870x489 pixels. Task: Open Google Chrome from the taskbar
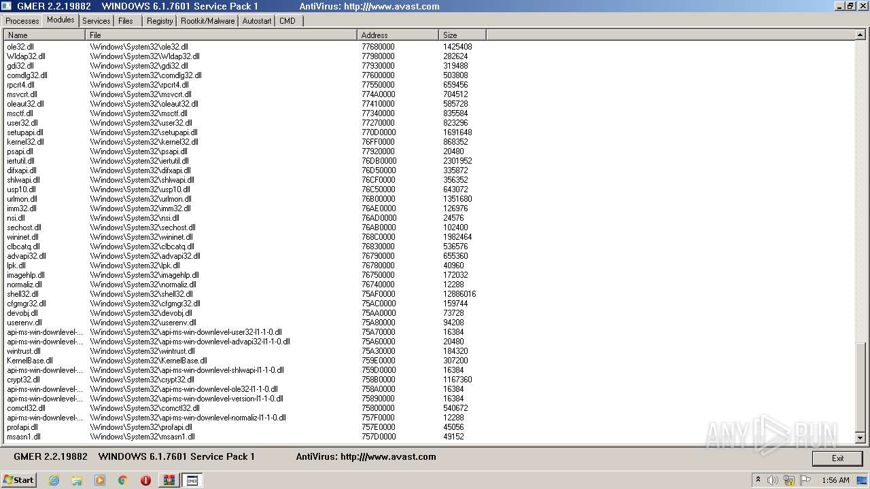point(123,480)
